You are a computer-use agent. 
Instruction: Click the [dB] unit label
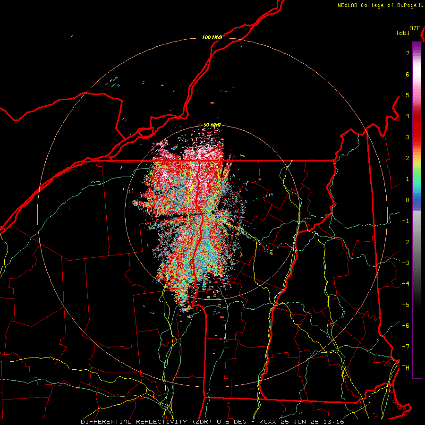tap(403, 33)
